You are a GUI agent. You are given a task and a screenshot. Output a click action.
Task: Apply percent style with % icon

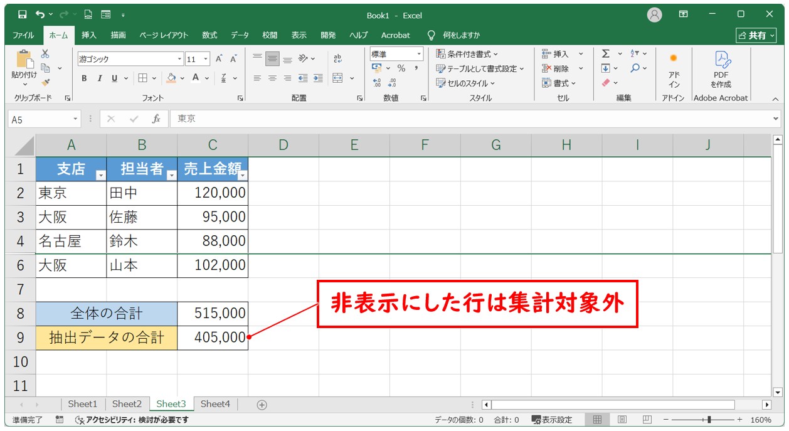(401, 68)
